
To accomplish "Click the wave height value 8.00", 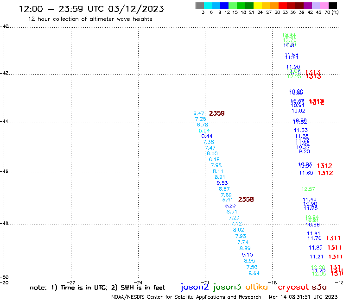I will (x=212, y=153).
